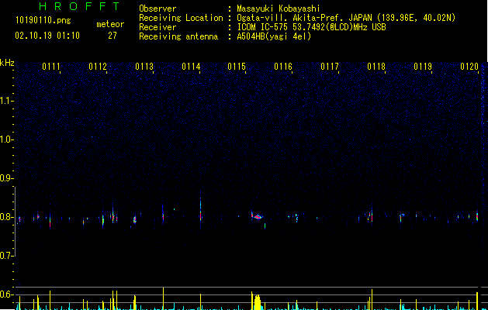Click the Observer field label

pyautogui.click(x=157, y=9)
